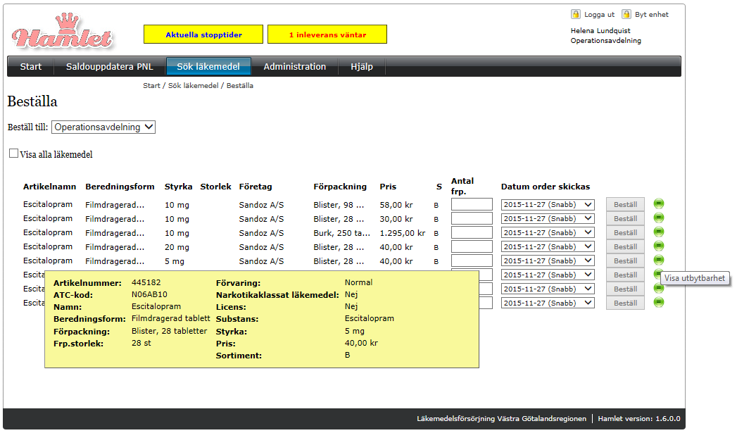Select the Sök läkemedel tab
Viewport: 737px width, 433px height.
point(208,66)
